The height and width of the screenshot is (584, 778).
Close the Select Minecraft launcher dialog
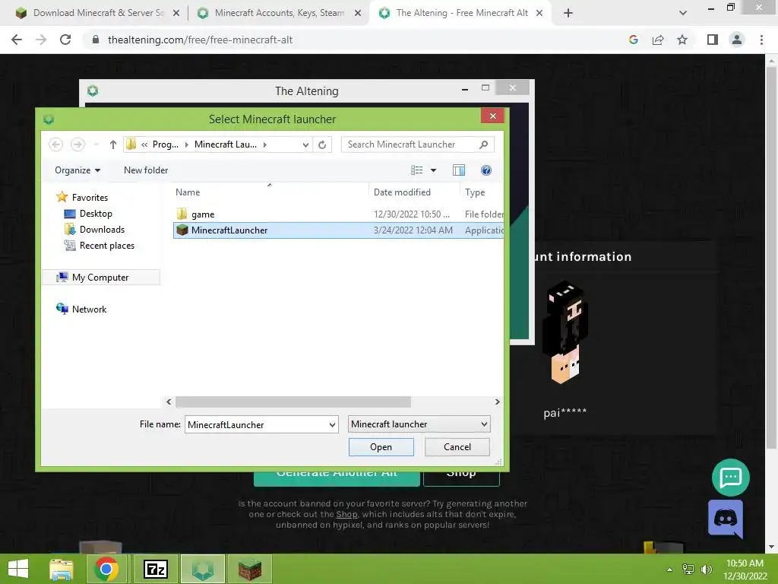[492, 116]
